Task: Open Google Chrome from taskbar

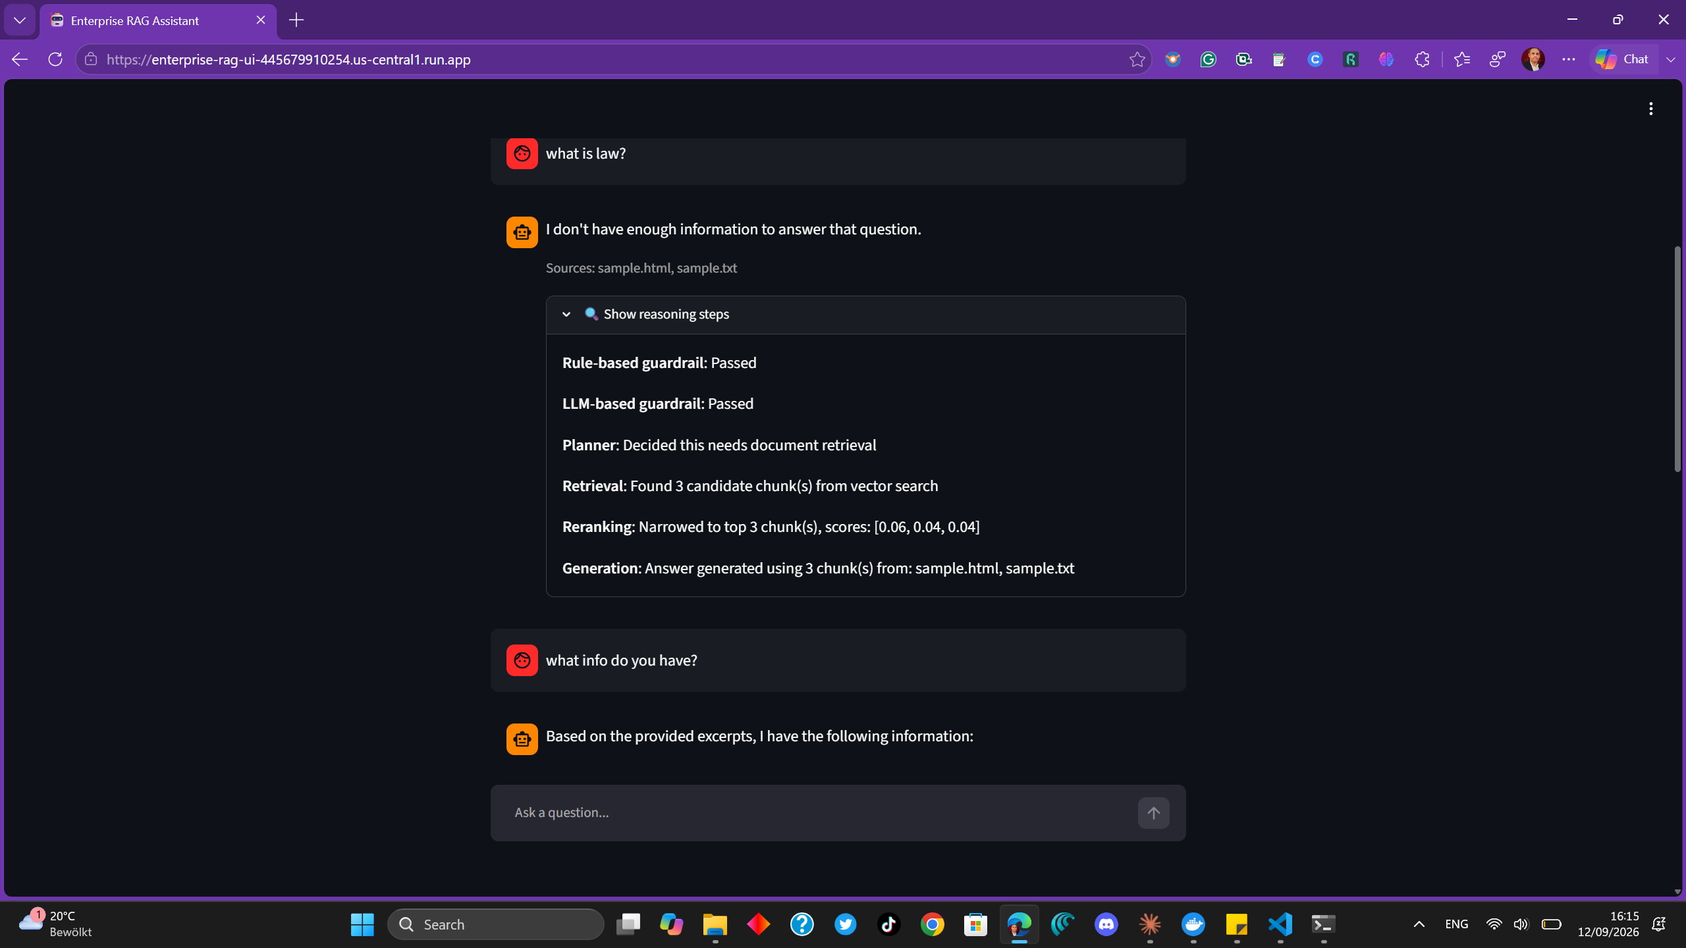Action: [933, 924]
